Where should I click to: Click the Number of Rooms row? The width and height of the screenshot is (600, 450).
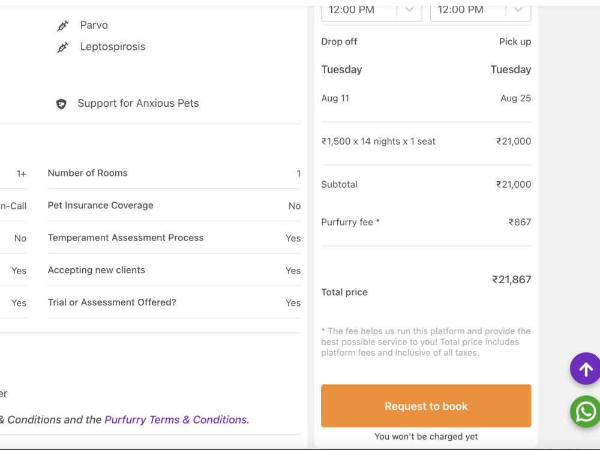174,173
